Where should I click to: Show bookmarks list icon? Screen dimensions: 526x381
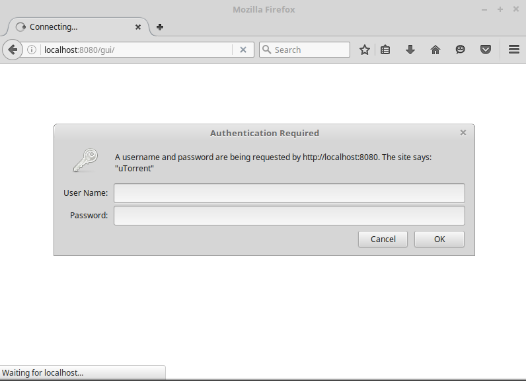point(385,50)
